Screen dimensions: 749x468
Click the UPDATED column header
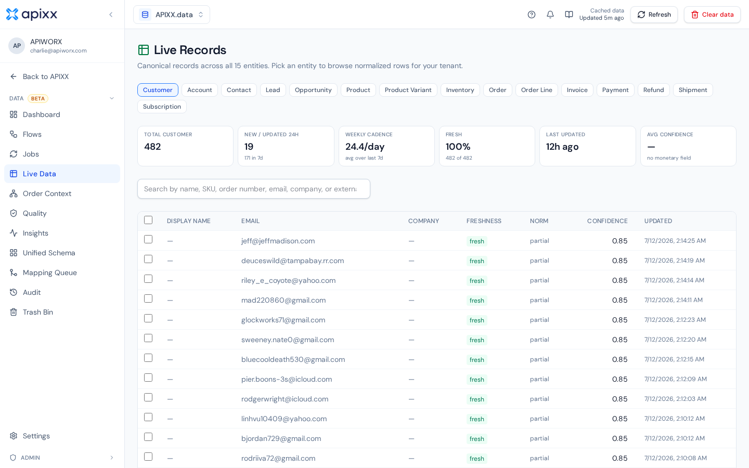[x=658, y=221]
